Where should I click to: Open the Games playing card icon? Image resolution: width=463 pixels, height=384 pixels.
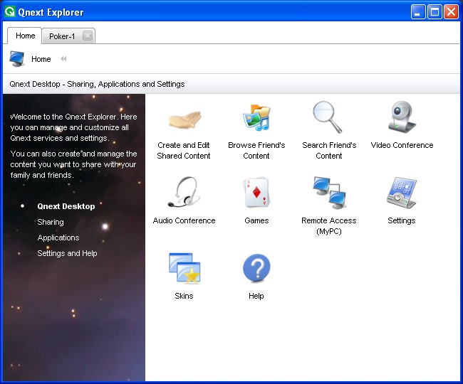click(256, 192)
